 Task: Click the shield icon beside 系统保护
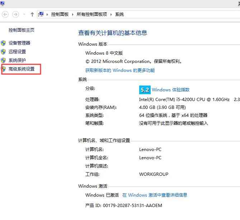tap(3, 60)
